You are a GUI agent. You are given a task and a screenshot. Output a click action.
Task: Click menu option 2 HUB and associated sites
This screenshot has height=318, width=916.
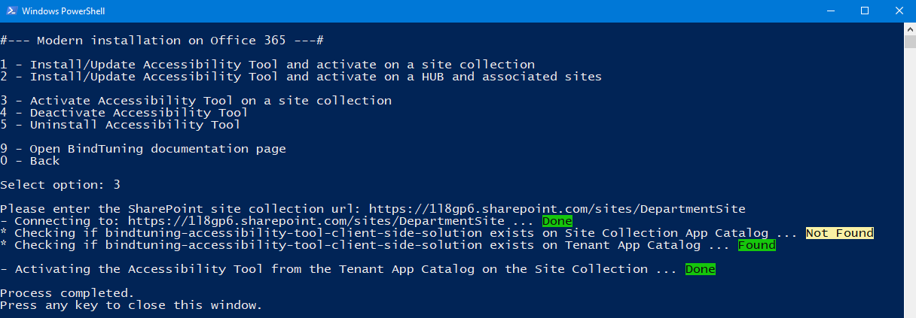tap(301, 77)
